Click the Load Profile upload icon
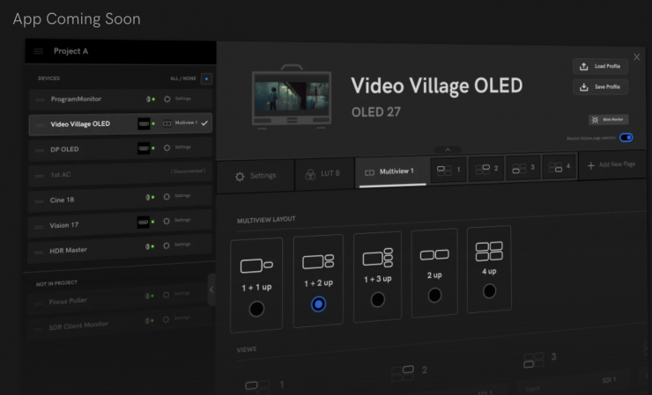 pyautogui.click(x=584, y=66)
